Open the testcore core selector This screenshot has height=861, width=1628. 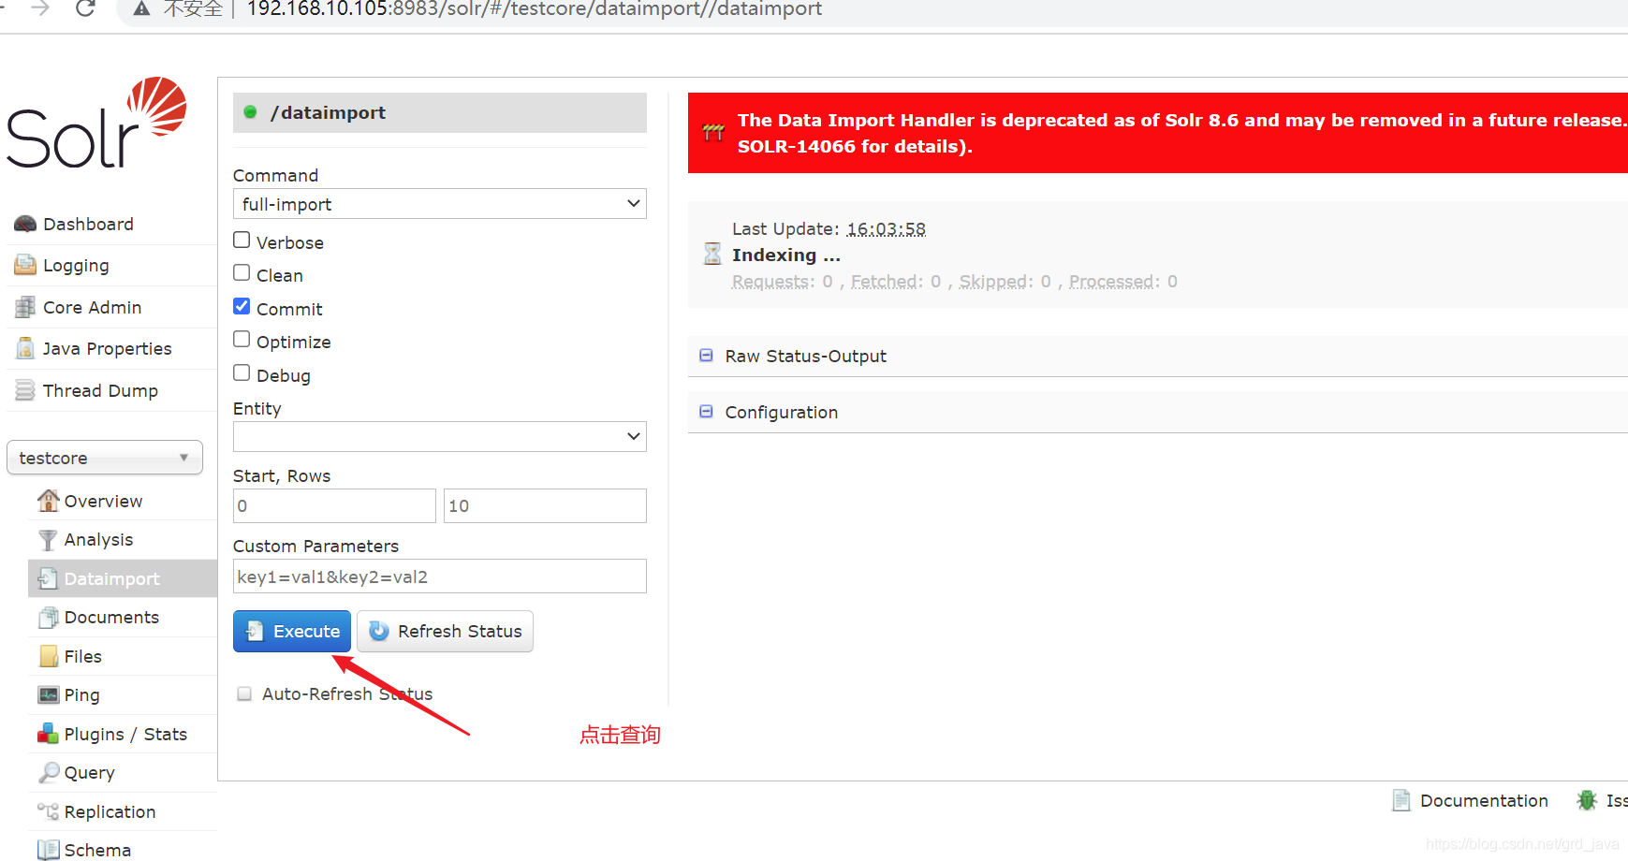click(x=105, y=458)
